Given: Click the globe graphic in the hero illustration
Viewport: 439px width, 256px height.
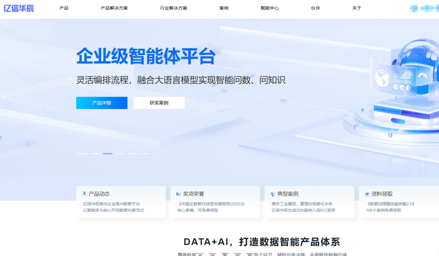Looking at the screenshot, I should coord(383,78).
